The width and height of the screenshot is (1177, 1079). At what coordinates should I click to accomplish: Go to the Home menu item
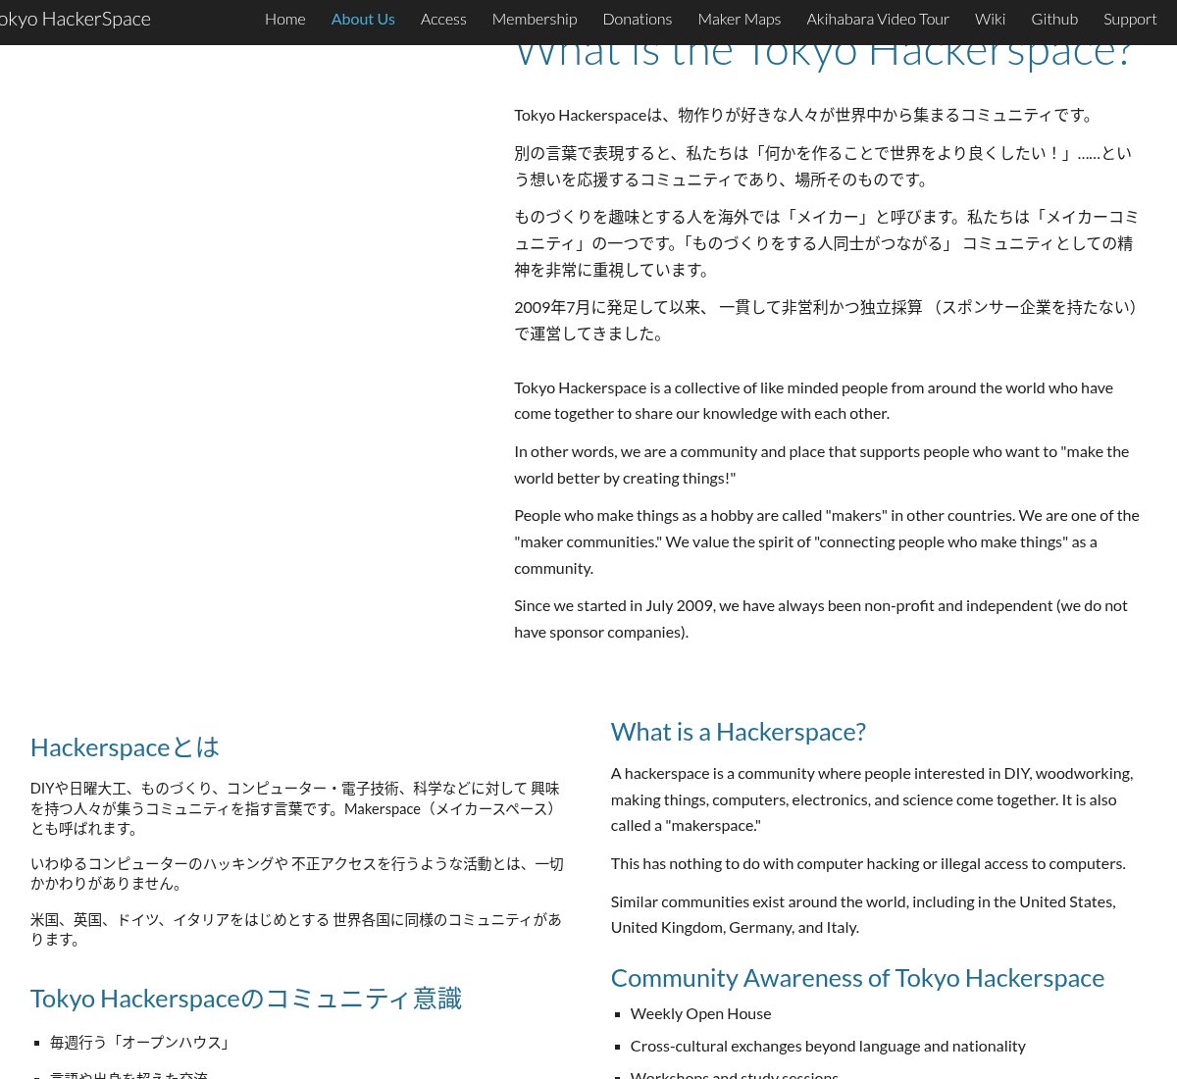click(284, 19)
